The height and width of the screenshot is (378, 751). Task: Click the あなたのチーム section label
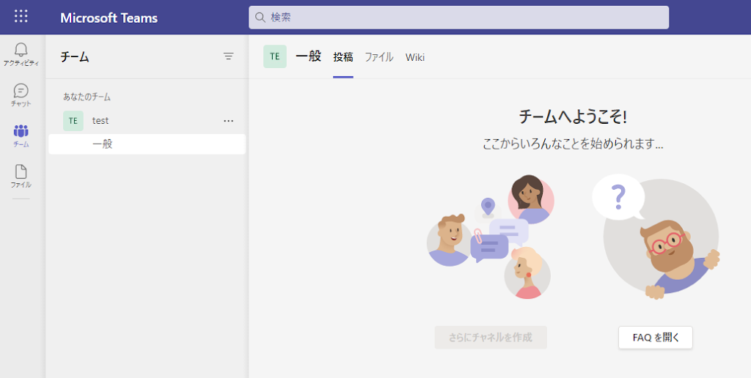tap(87, 97)
